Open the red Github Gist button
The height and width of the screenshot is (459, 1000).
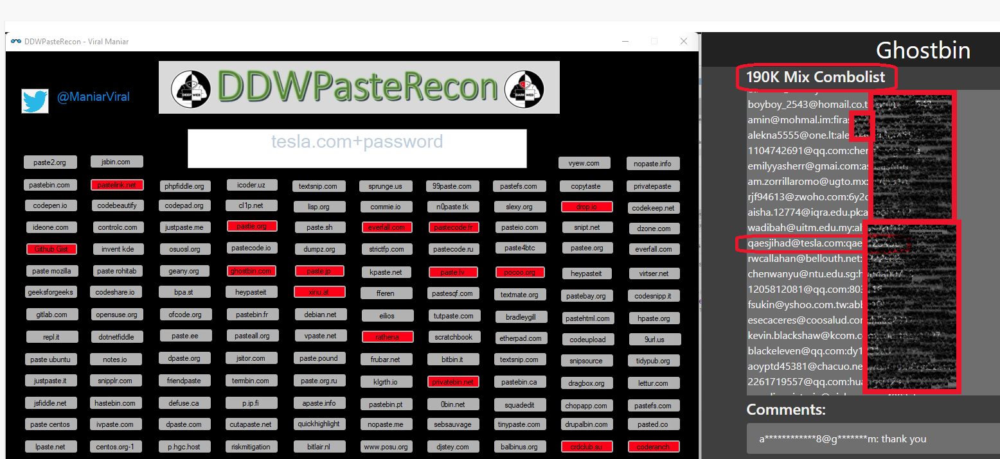51,249
